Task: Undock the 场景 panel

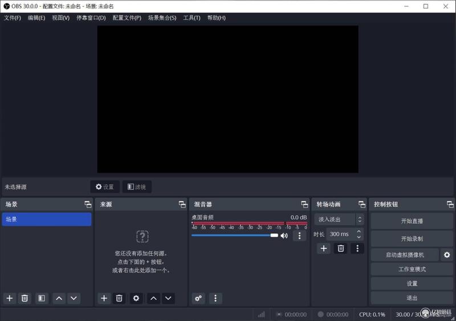Action: pyautogui.click(x=88, y=204)
